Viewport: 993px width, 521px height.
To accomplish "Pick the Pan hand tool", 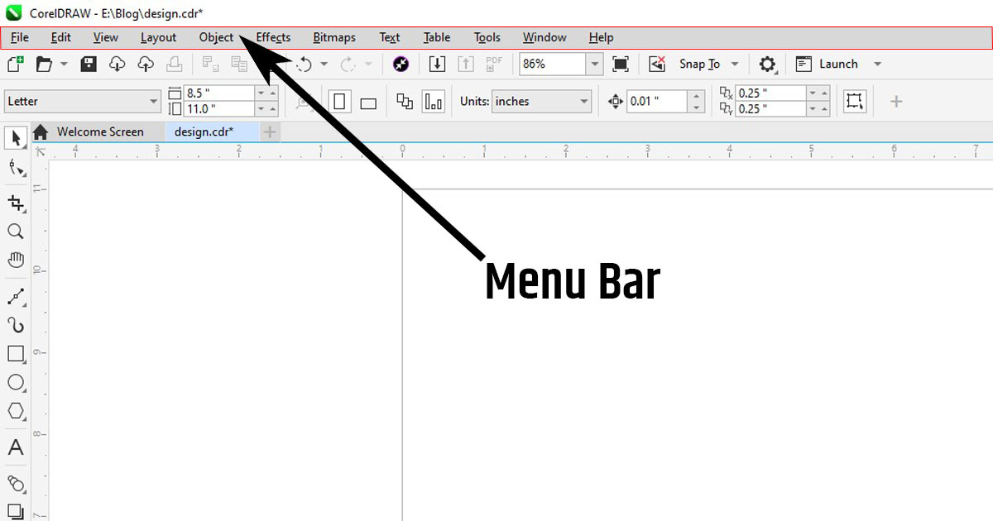I will (15, 260).
